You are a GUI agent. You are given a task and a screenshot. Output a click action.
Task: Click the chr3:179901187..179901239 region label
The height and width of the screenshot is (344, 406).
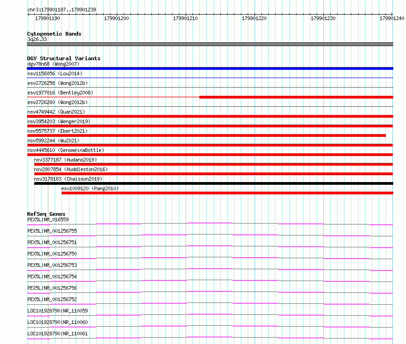[62, 10]
